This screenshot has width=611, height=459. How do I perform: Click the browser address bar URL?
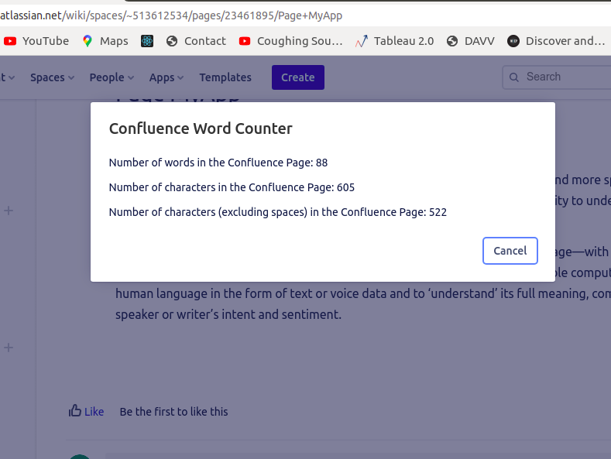click(x=171, y=15)
